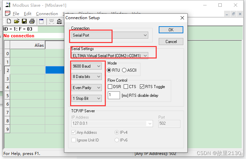Click the 'ID = 1: F = 03' text
This screenshot has height=159, width=246.
click(x=18, y=29)
